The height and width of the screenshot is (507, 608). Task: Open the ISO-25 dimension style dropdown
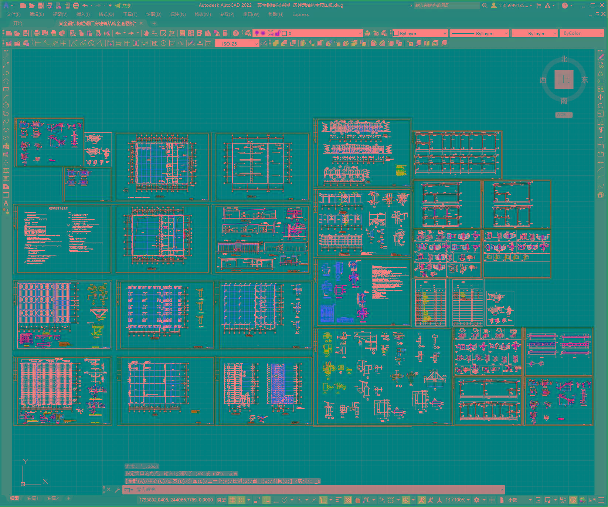pos(237,44)
